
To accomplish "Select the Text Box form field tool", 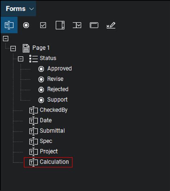I will point(9,25).
